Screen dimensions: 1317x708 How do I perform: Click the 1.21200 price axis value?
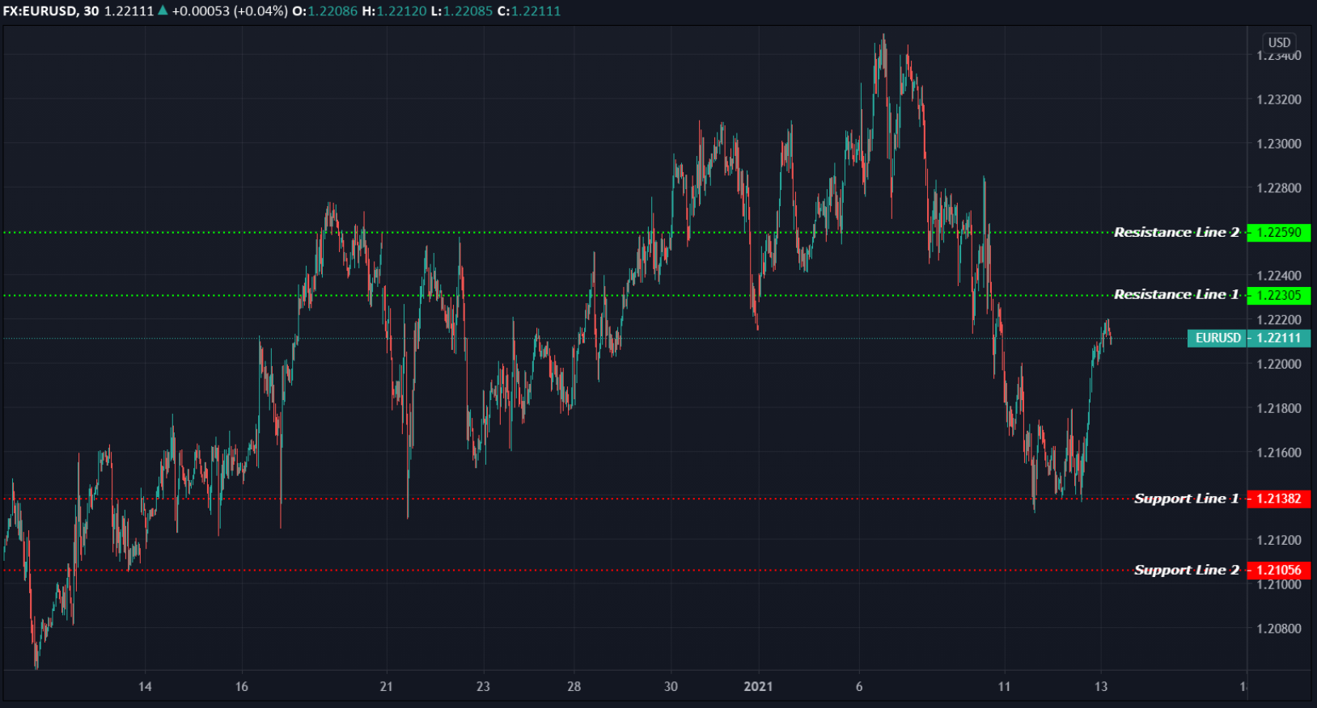1279,540
